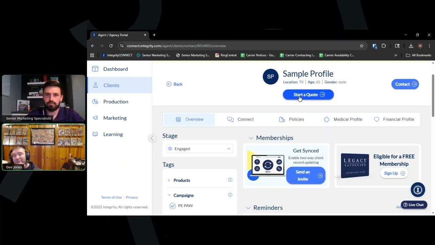This screenshot has width=435, height=245.
Task: Open the Medical Profile tab
Action: (x=343, y=119)
